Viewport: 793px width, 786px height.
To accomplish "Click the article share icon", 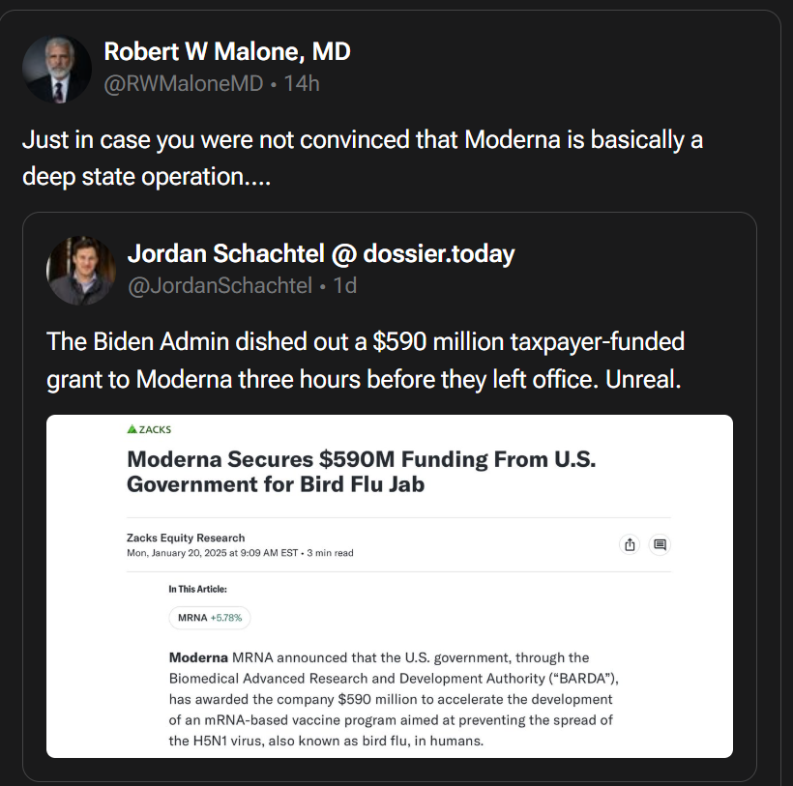I will coord(630,544).
